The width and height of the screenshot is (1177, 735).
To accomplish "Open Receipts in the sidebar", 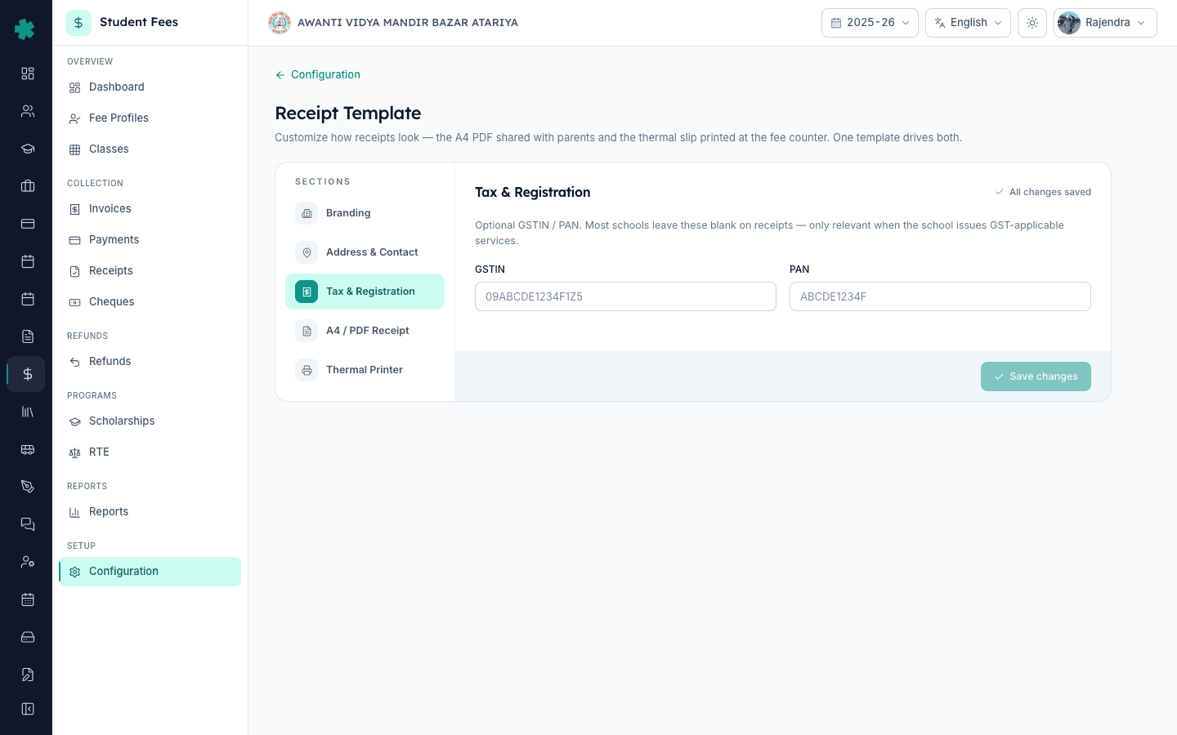I will tap(150, 271).
